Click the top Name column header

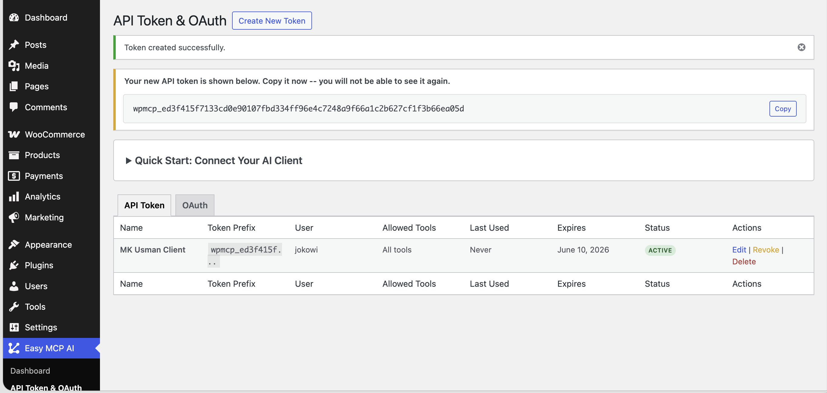click(x=131, y=228)
